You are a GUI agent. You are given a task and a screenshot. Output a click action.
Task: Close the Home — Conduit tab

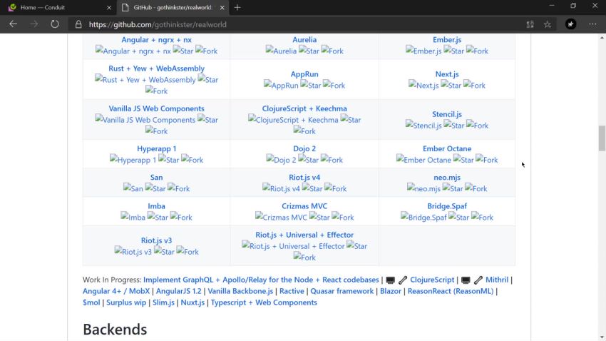[x=109, y=7]
